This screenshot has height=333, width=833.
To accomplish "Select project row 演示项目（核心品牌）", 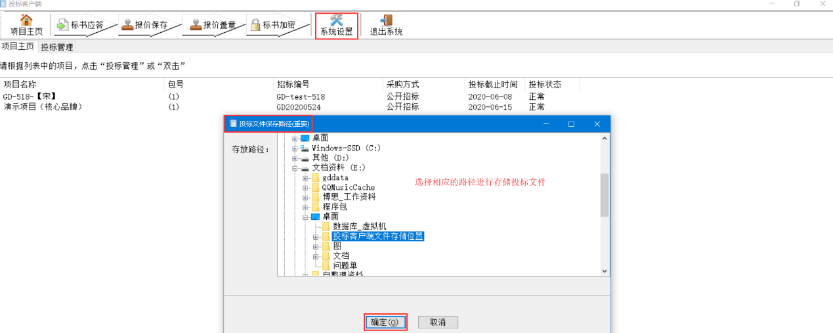I will [x=43, y=107].
